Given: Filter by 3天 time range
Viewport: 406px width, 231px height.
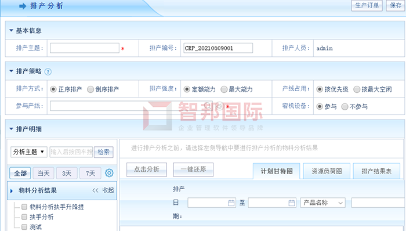Looking at the screenshot, I should coord(67,173).
